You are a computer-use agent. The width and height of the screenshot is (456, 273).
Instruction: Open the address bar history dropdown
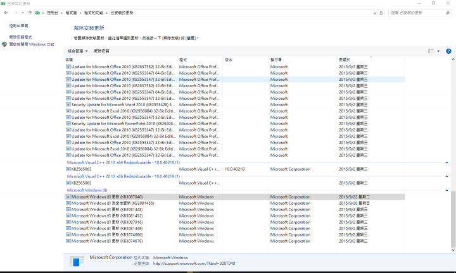[x=374, y=13]
